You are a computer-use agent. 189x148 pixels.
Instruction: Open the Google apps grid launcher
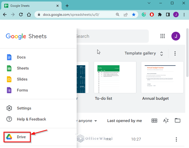pos(163,36)
